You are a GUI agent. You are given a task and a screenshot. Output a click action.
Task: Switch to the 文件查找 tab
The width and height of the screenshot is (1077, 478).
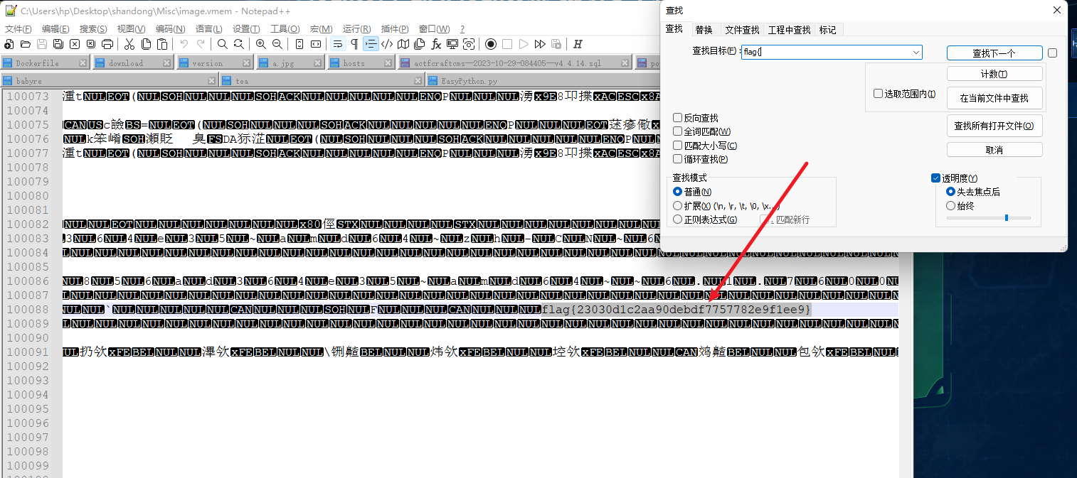tap(742, 30)
